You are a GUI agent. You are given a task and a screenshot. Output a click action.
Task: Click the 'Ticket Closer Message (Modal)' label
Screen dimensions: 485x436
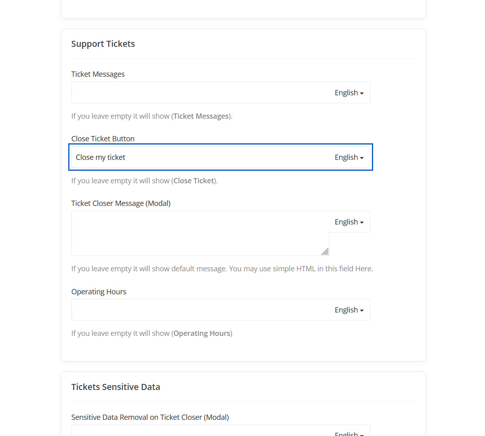121,203
